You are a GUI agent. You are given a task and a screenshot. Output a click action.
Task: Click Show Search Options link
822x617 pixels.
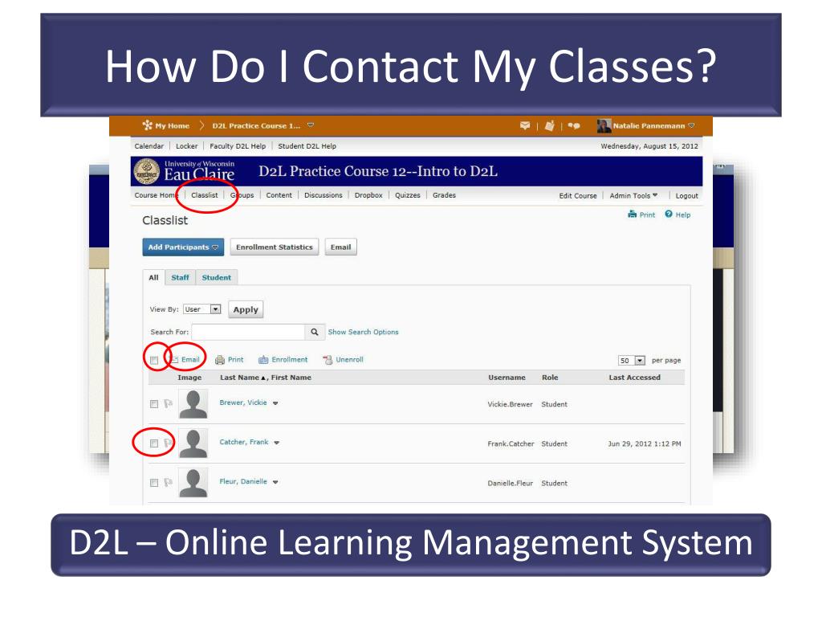364,332
